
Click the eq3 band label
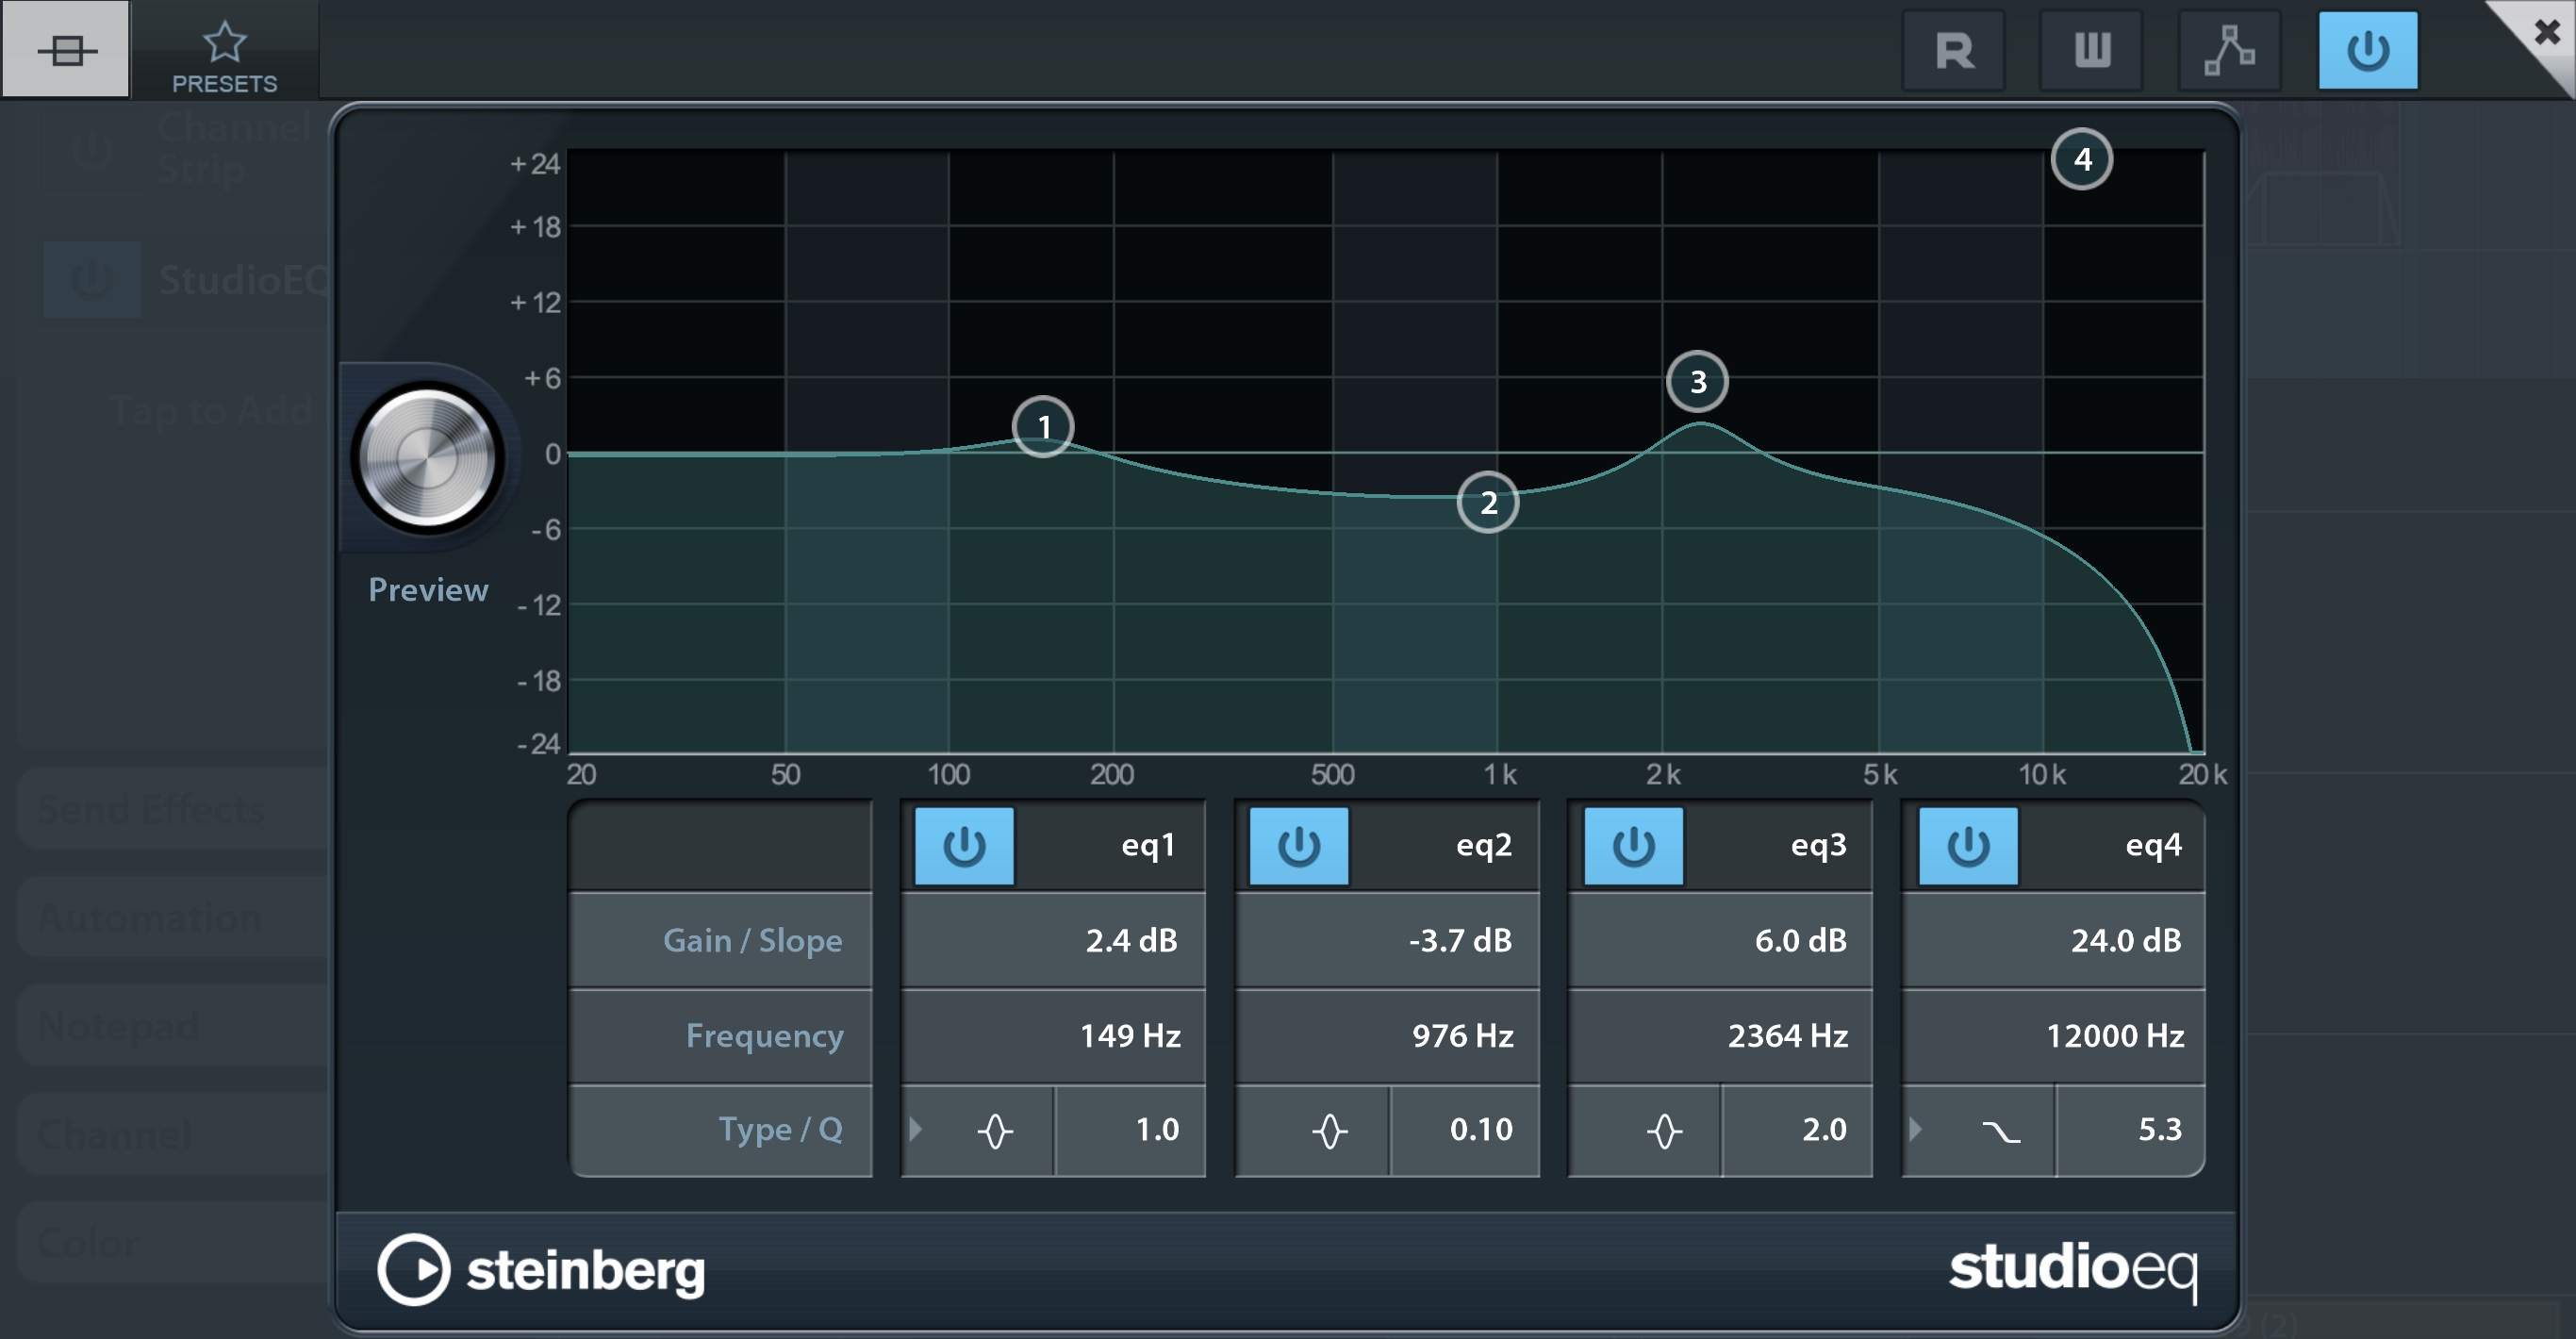1818,846
